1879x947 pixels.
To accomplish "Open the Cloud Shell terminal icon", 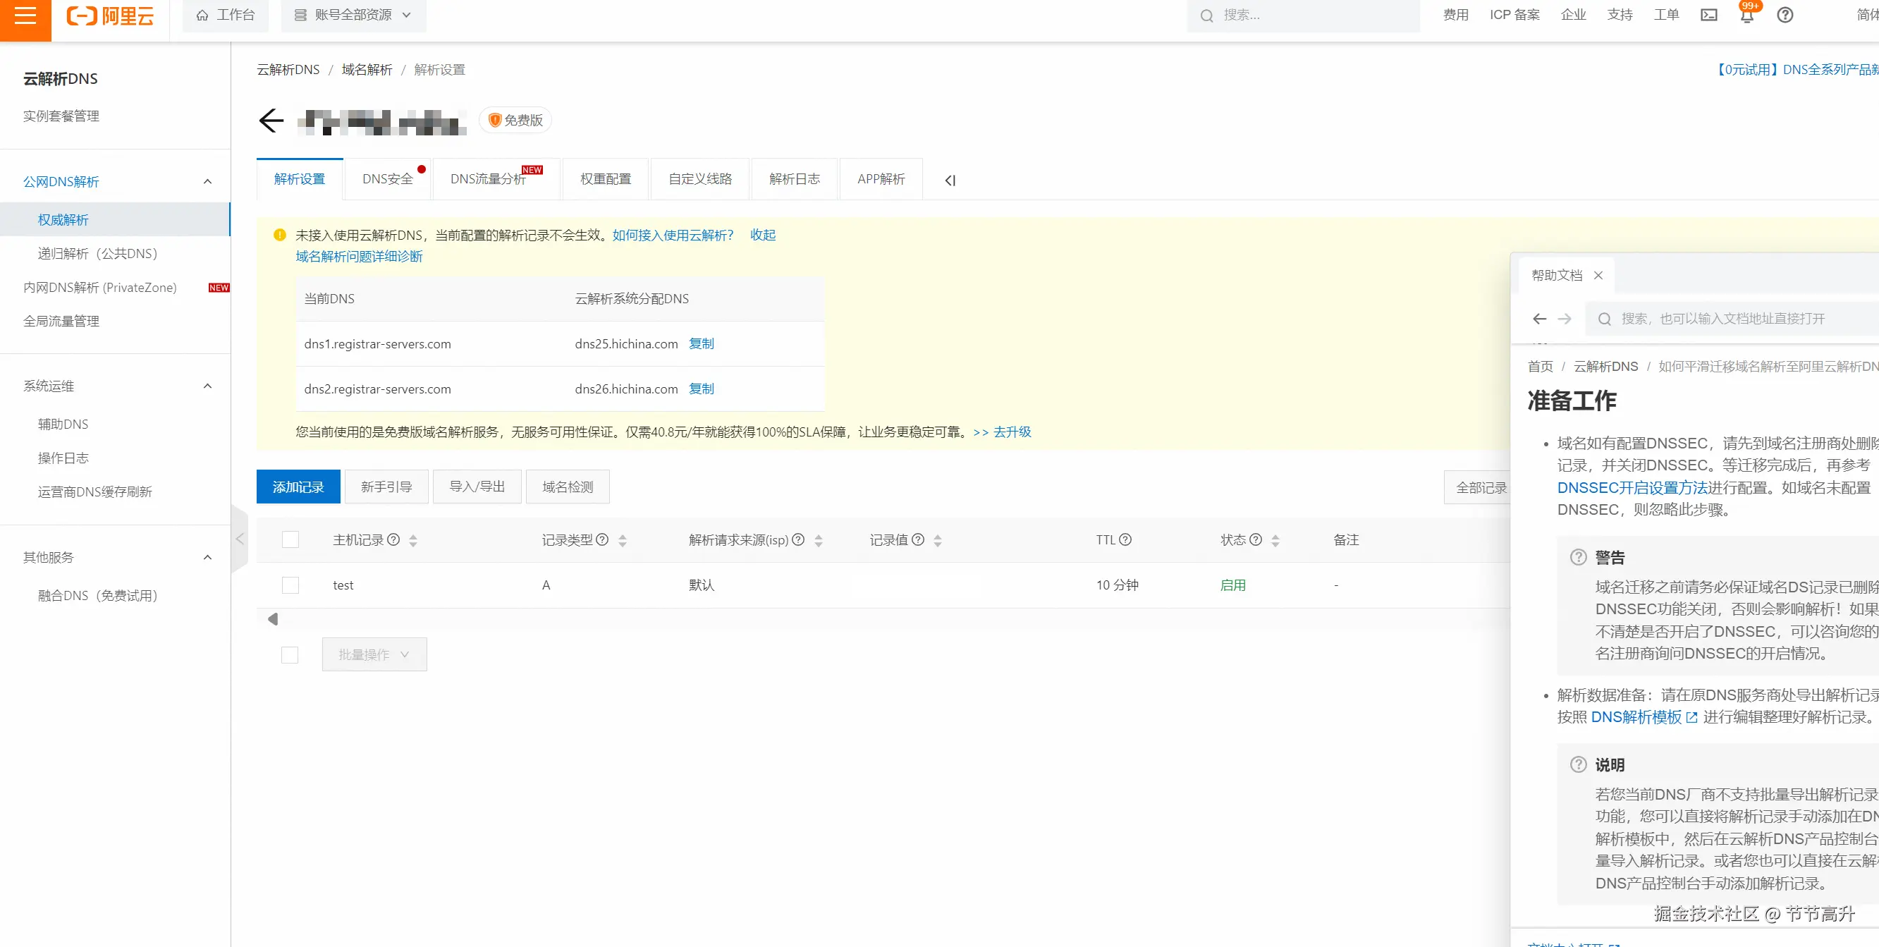I will click(1708, 15).
